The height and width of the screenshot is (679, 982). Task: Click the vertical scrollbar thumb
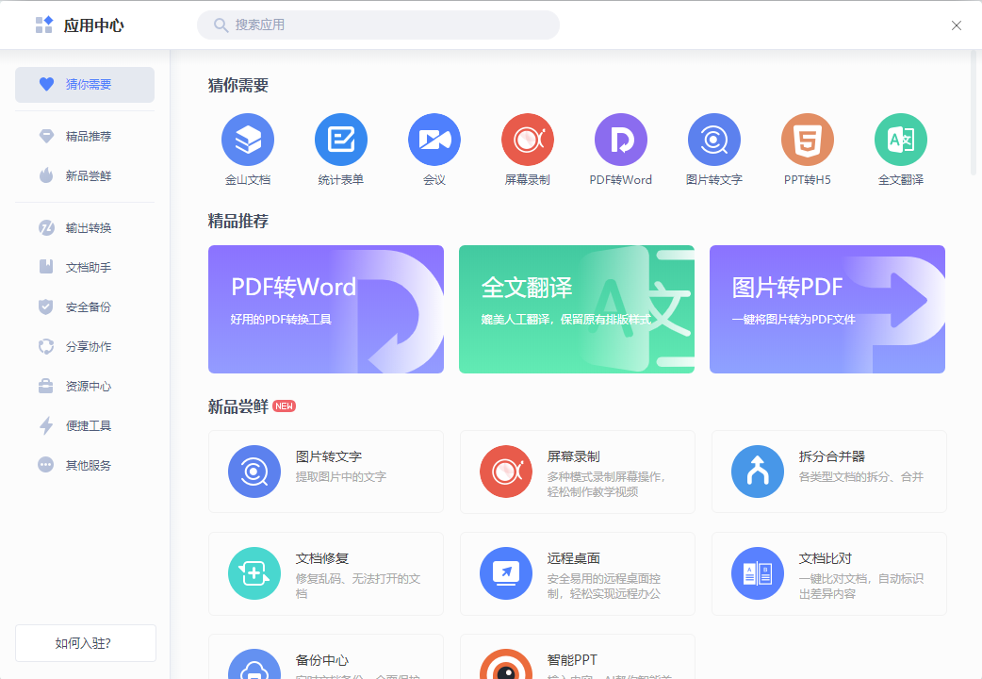974,113
